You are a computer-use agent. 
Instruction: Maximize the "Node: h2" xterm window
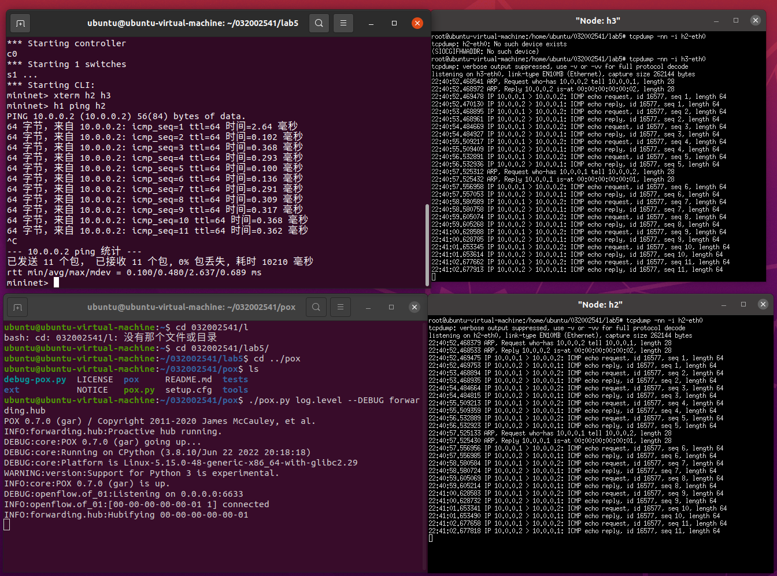(743, 304)
